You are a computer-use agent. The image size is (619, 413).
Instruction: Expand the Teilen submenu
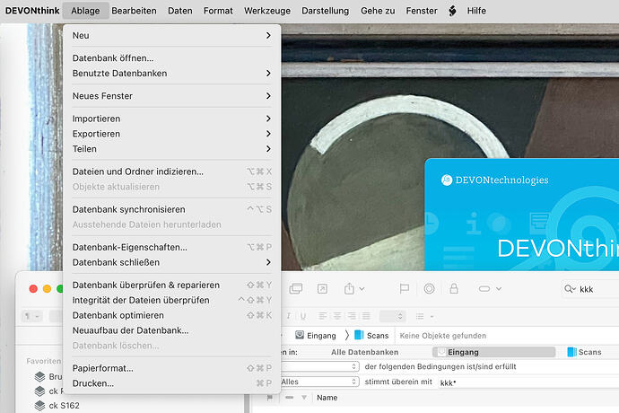click(x=171, y=149)
